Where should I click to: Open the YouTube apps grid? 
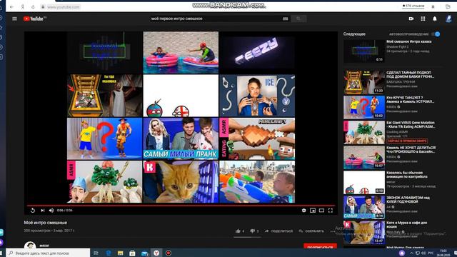coord(423,19)
